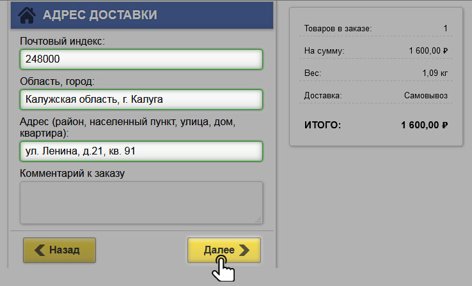Click the right chevron on the Далее button
This screenshot has width=472, height=286.
244,250
